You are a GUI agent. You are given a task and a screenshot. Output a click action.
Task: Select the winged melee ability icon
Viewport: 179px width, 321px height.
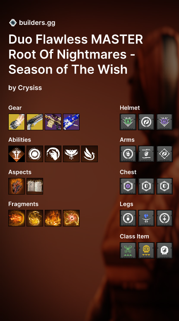(x=71, y=154)
